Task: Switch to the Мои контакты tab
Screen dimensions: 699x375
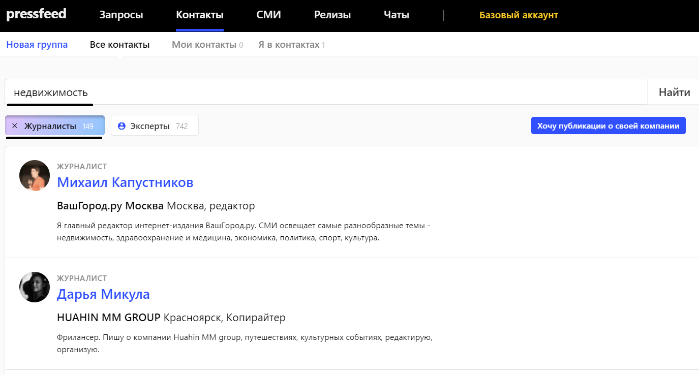Action: [204, 45]
